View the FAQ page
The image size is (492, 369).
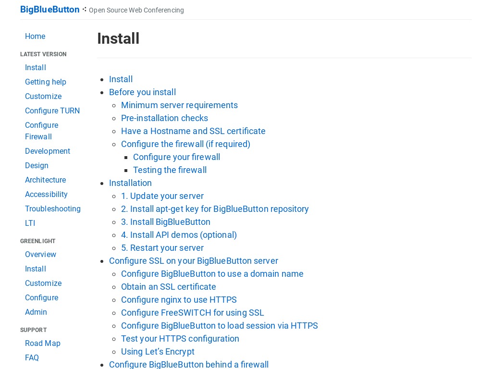point(32,358)
